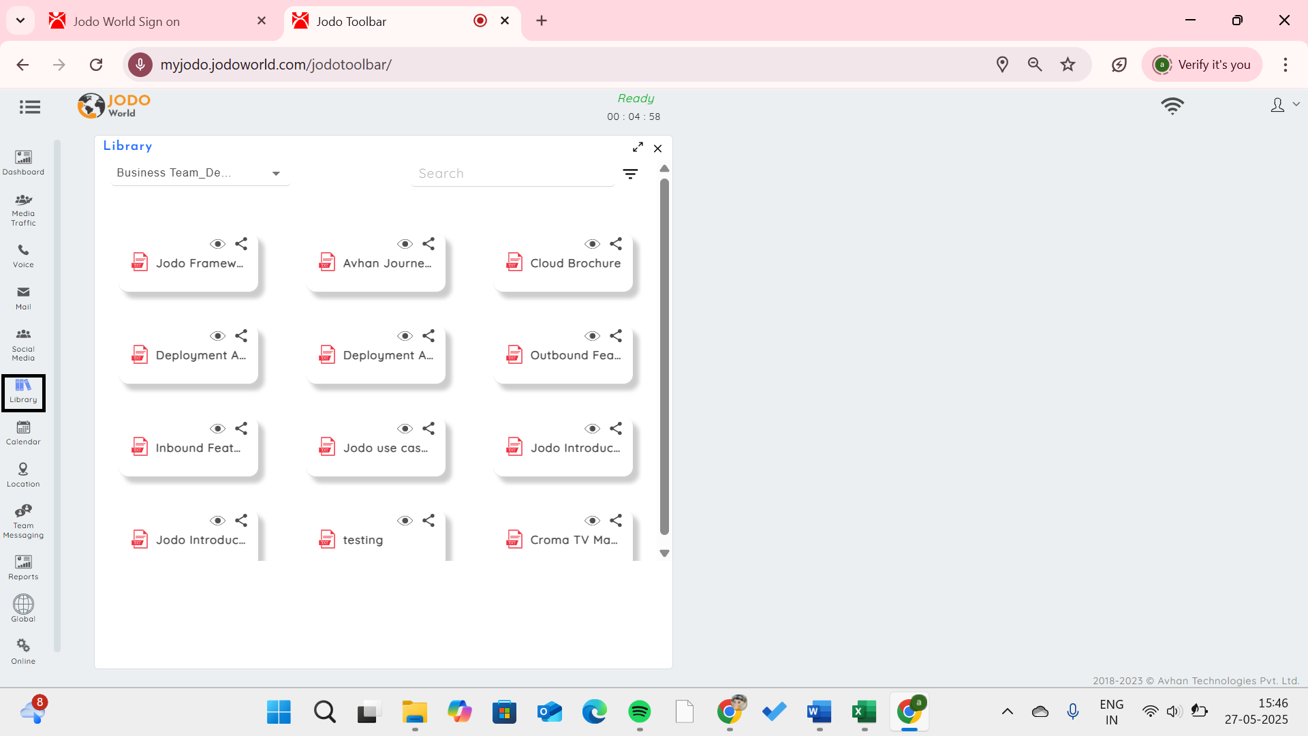Preview Avhan Journey via eye icon
This screenshot has width=1308, height=736.
tap(405, 244)
